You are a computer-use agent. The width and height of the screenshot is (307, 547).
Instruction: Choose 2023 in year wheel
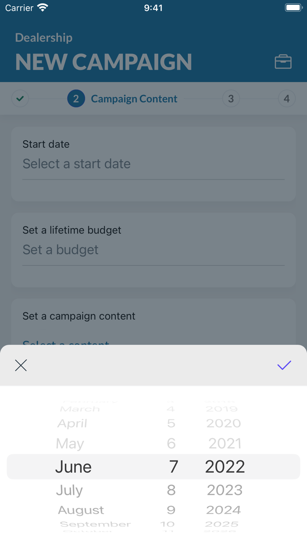tap(225, 490)
